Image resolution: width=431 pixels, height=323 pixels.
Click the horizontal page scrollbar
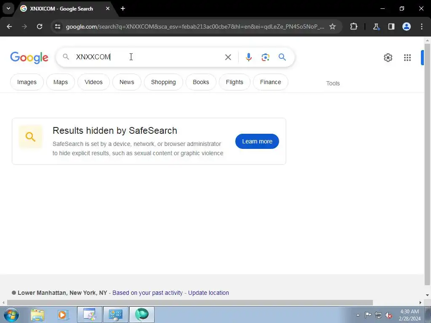[x=190, y=303]
